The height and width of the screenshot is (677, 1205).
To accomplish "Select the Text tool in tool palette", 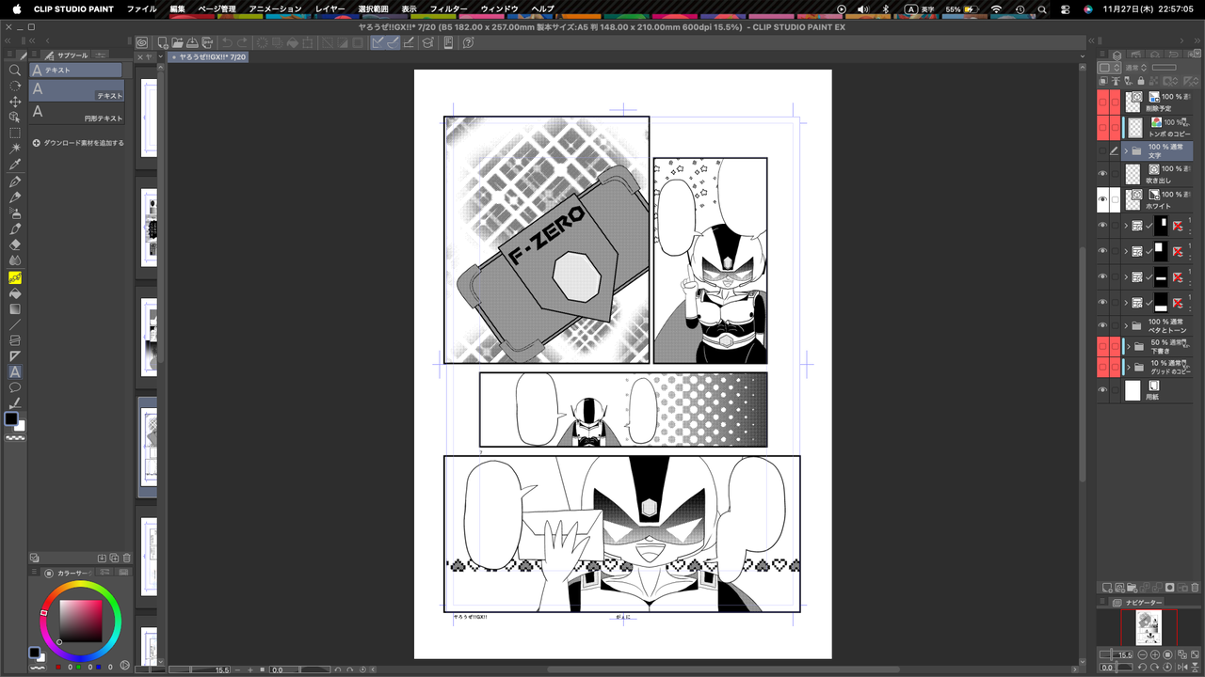I will [x=15, y=372].
